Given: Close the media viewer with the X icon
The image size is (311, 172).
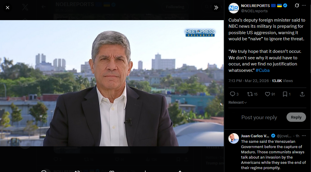Looking at the screenshot, I should (8, 8).
